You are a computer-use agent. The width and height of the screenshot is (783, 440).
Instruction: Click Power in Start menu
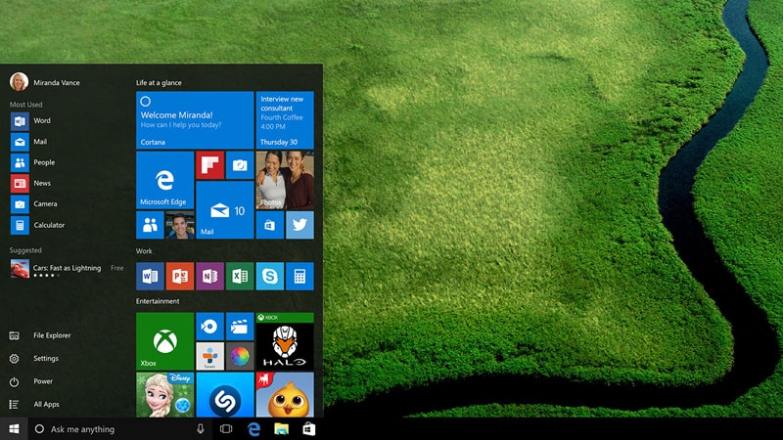31,381
